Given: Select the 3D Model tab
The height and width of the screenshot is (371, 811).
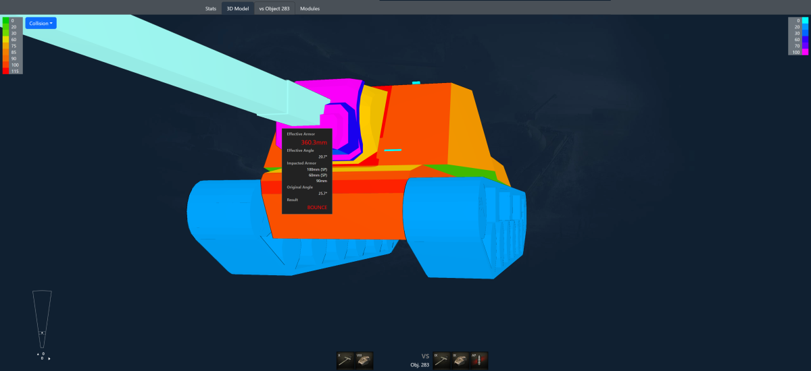Looking at the screenshot, I should tap(238, 9).
